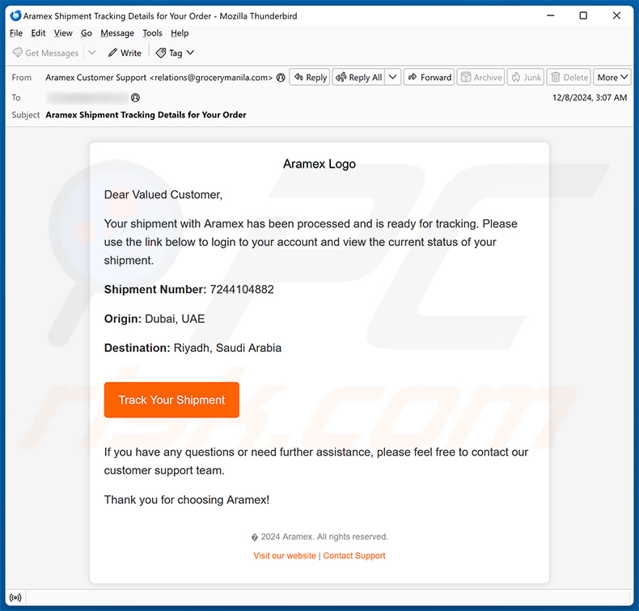Delete this message
Screen dimensions: 639x611
pyautogui.click(x=569, y=77)
